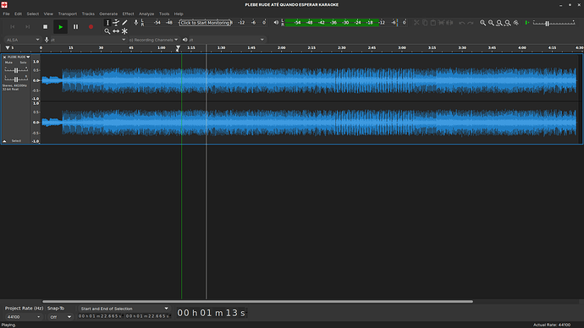This screenshot has width=584, height=328.
Task: Select the Time Shift tool
Action: (x=116, y=31)
